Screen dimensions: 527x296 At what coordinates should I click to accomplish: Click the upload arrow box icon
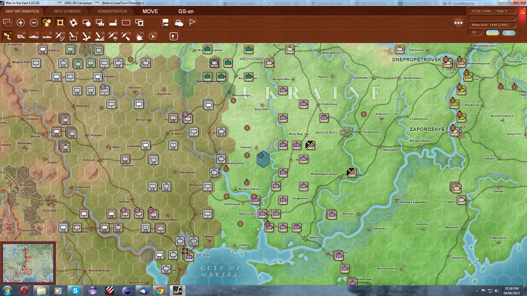pos(173,36)
